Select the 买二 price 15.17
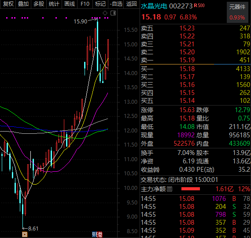The width and height of the screenshot is (251, 238). (x=187, y=77)
